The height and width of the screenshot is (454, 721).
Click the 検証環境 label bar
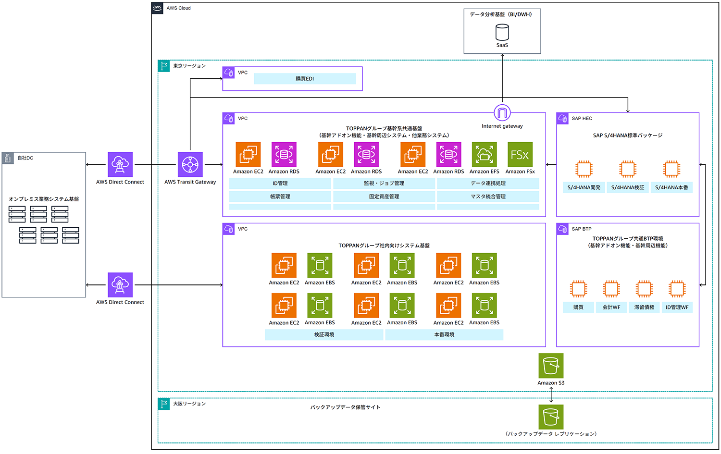[324, 335]
